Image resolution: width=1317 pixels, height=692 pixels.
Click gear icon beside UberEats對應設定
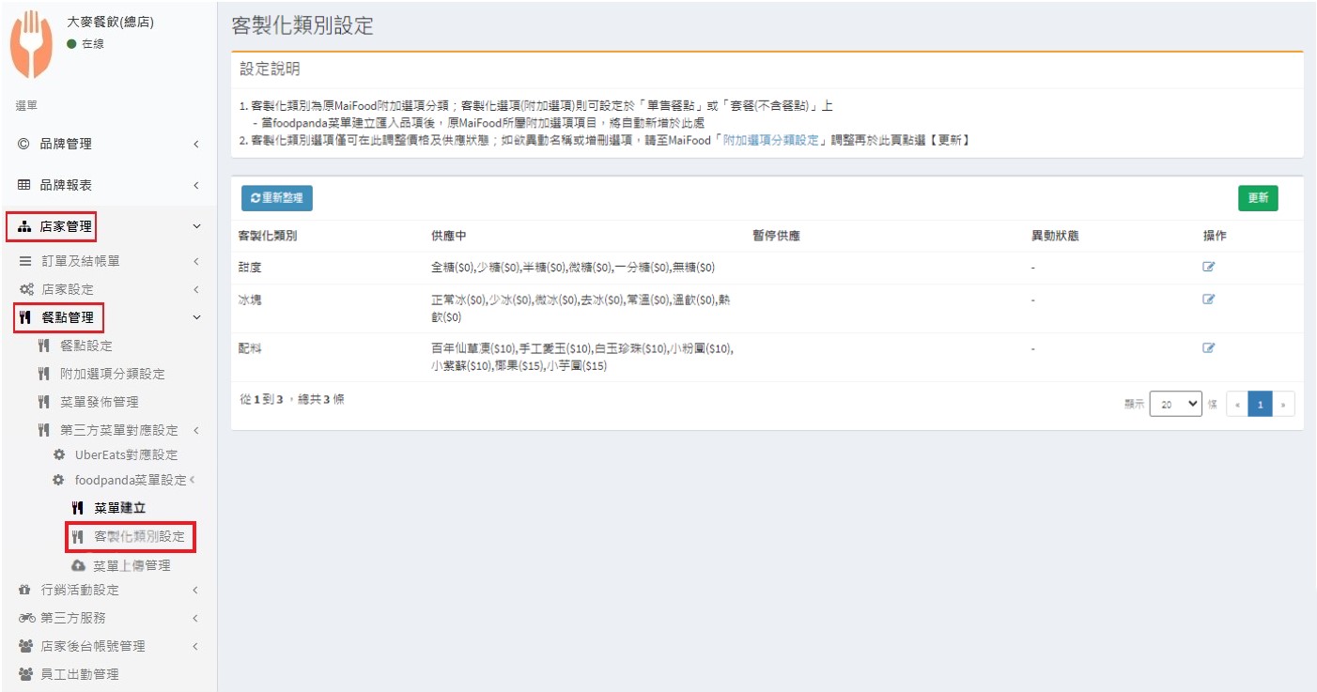point(59,454)
